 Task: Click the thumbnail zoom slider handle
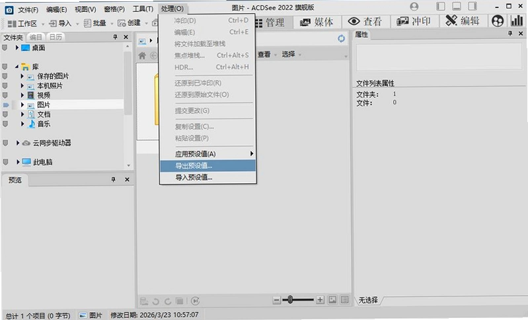pyautogui.click(x=290, y=300)
